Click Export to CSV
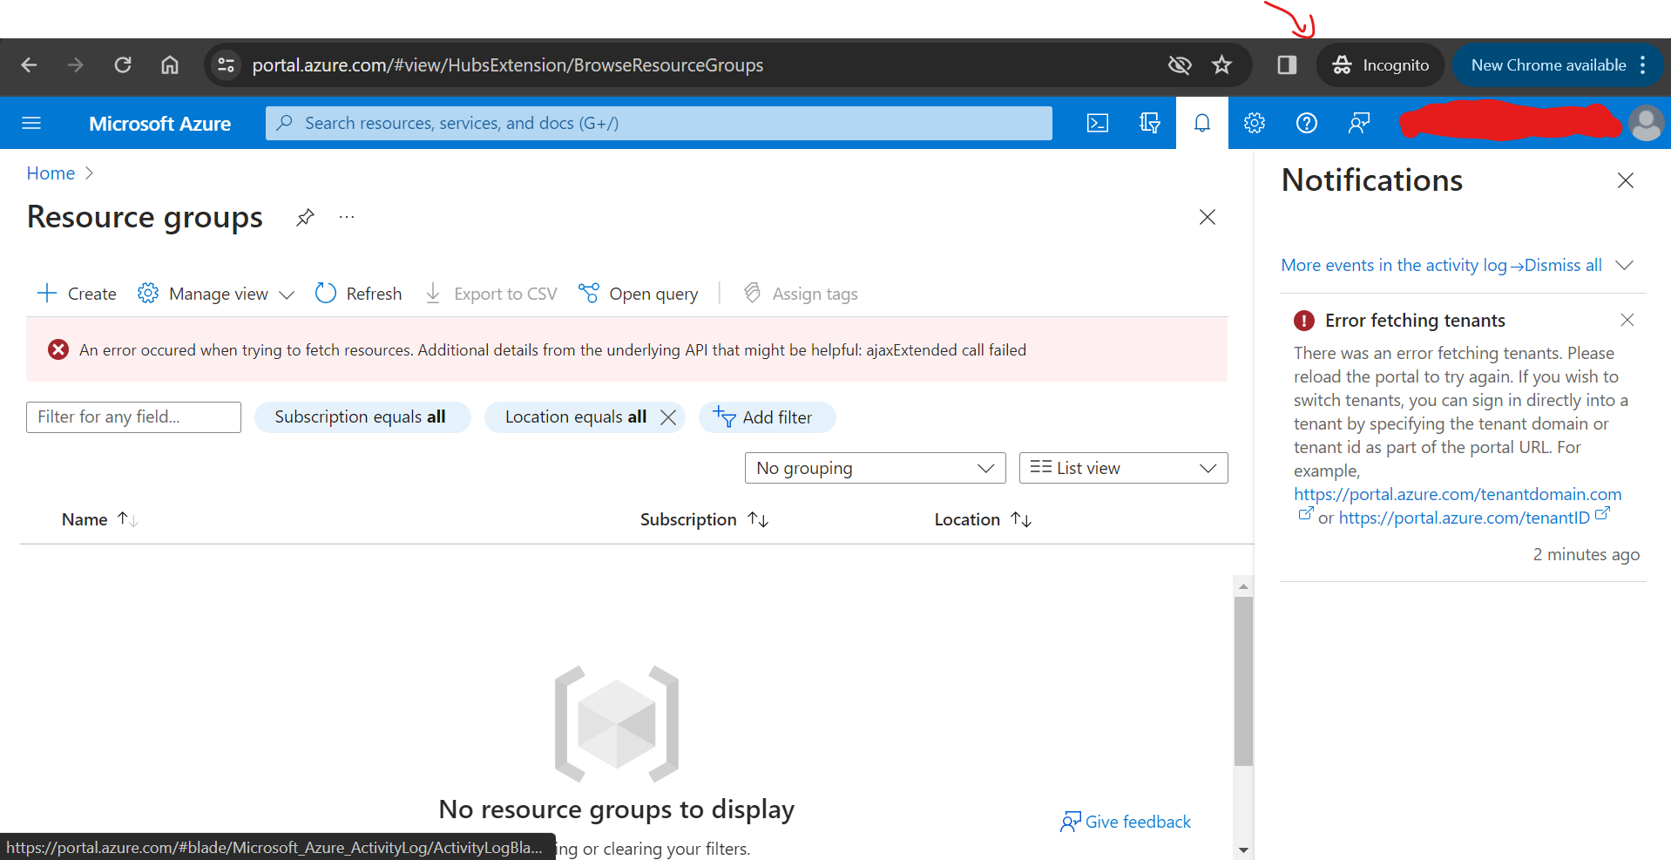 (490, 294)
